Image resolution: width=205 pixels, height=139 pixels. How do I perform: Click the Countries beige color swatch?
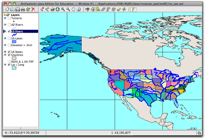click(x=14, y=58)
